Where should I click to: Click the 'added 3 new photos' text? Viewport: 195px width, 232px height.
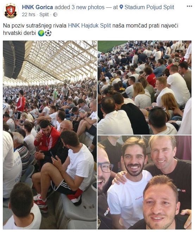click(x=80, y=7)
